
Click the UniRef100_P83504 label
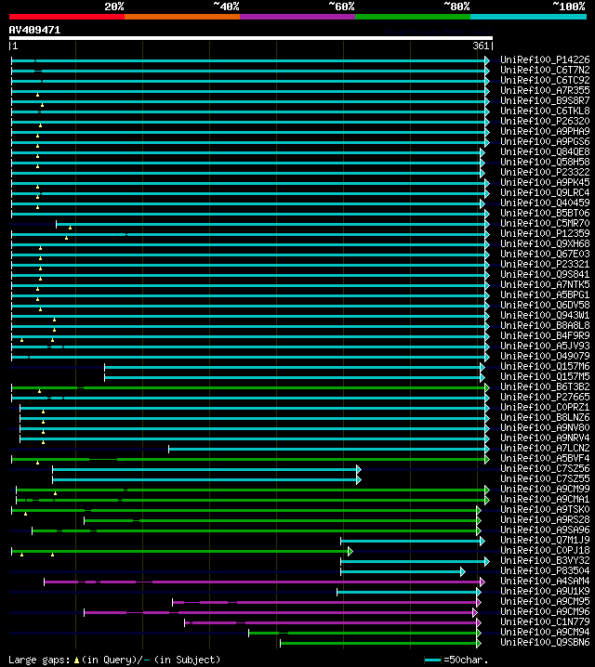point(545,570)
